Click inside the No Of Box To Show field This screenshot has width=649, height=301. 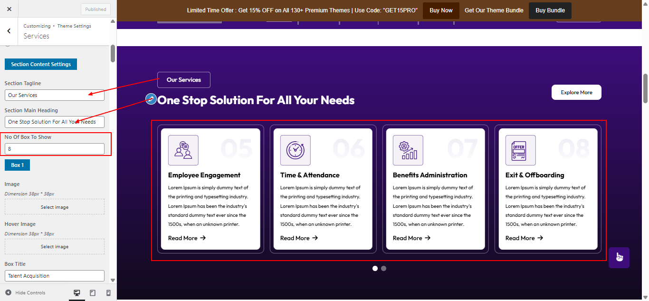click(54, 148)
